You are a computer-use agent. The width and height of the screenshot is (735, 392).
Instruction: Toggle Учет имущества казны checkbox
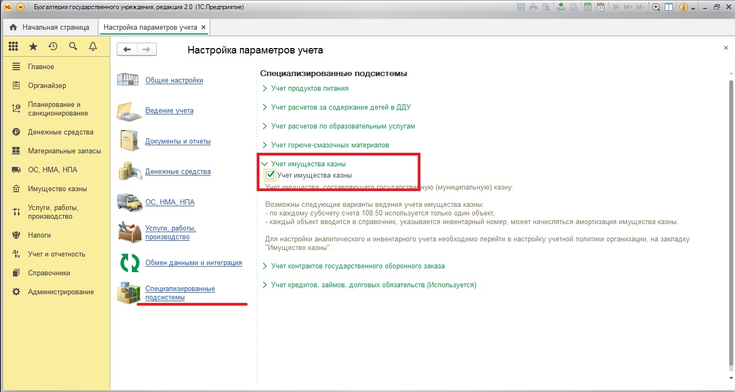[270, 175]
